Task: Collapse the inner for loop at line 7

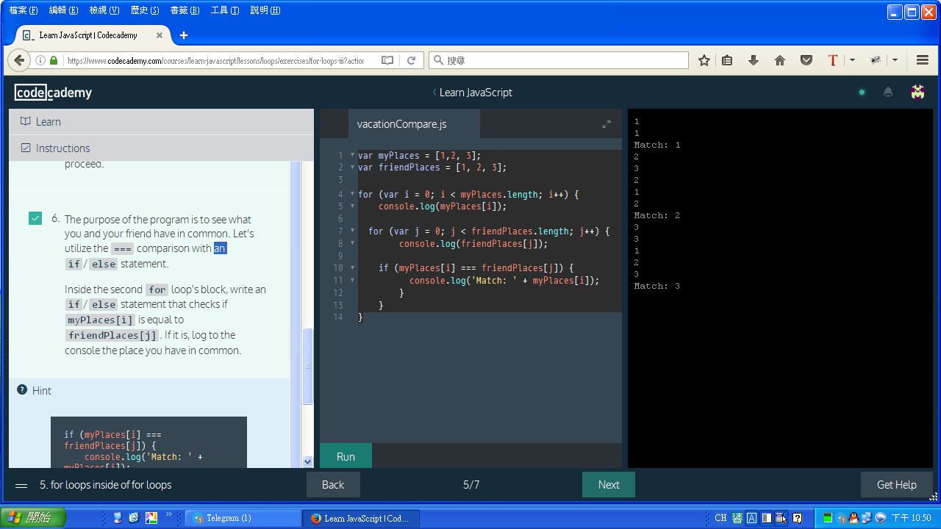Action: (x=352, y=231)
